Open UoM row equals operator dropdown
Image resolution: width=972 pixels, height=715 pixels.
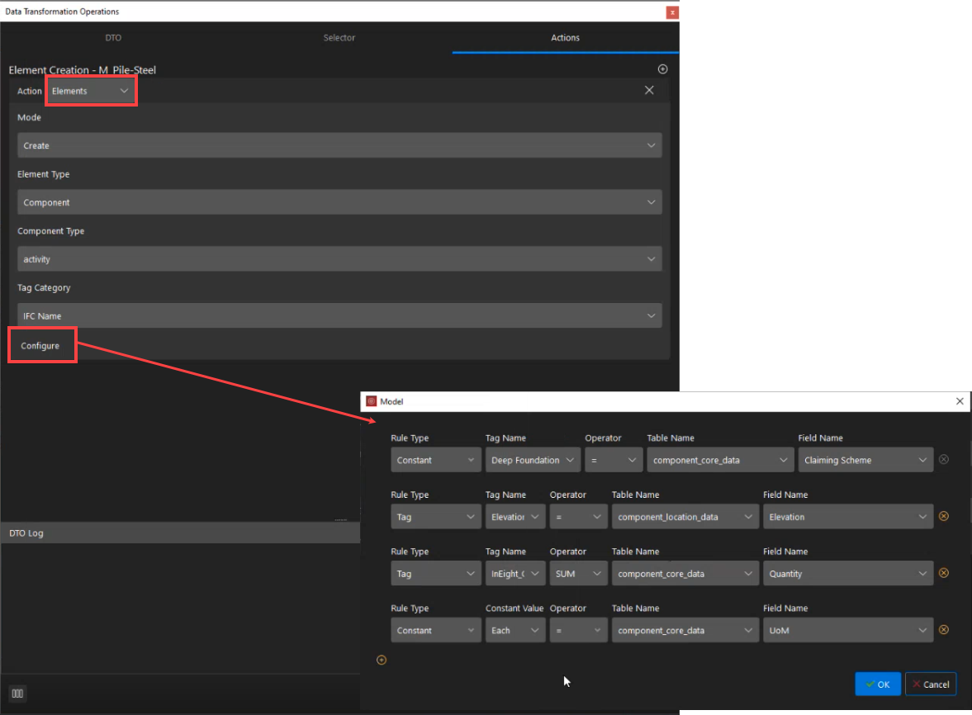(x=578, y=631)
